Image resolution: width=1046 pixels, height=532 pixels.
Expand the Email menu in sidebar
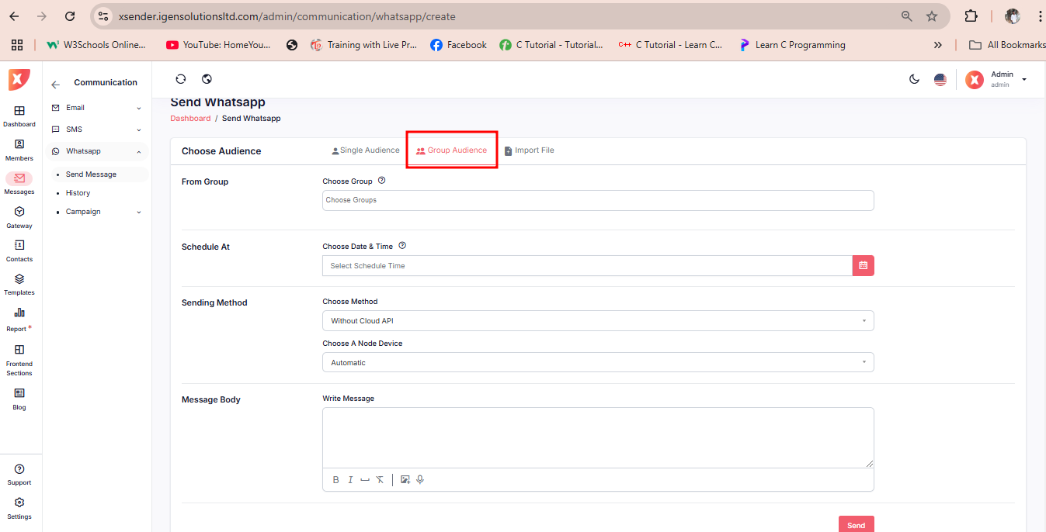pos(96,108)
